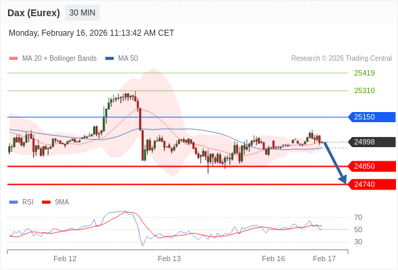Click the RSI 30 axis label
Image resolution: width=398 pixels, height=270 pixels.
pos(358,242)
